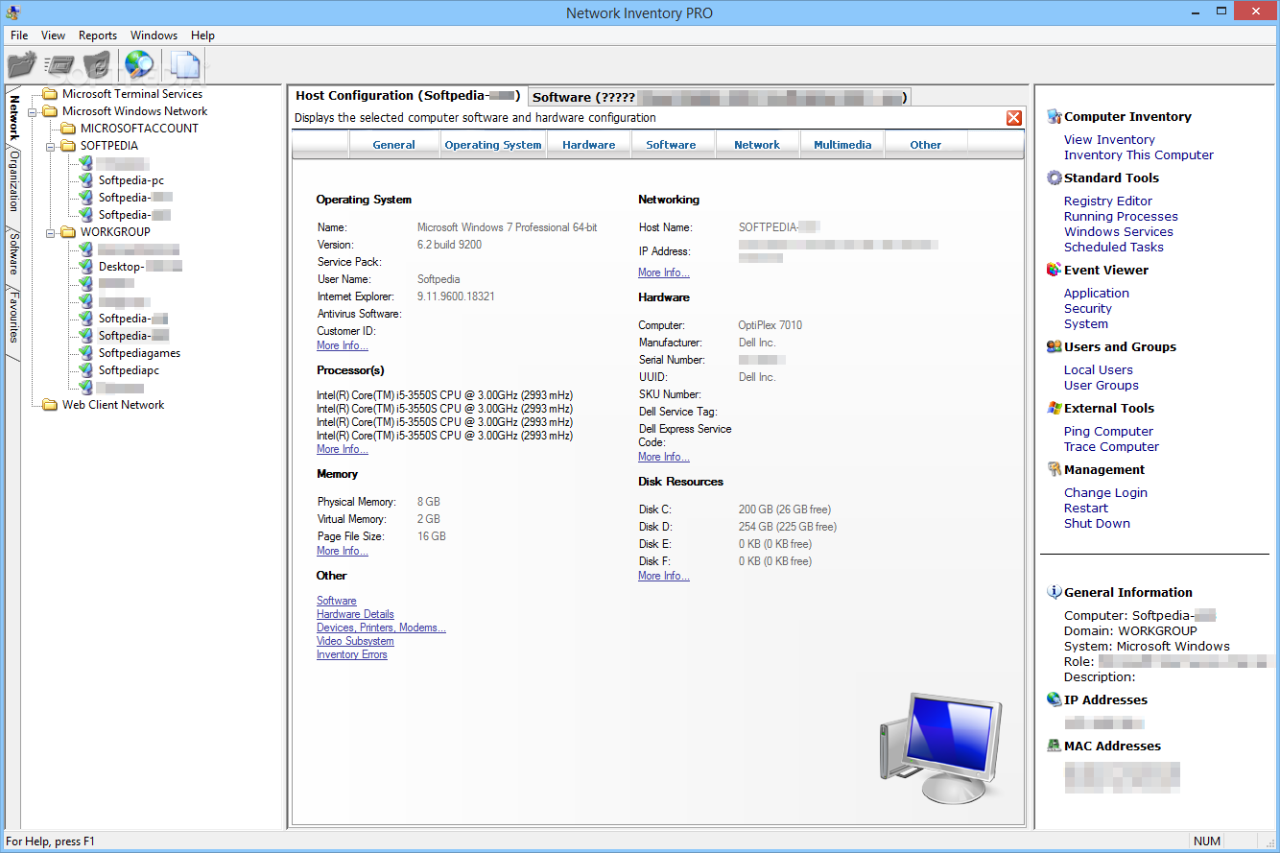Screen dimensions: 1280x853
Task: Open Registry Editor link
Action: [x=1108, y=201]
